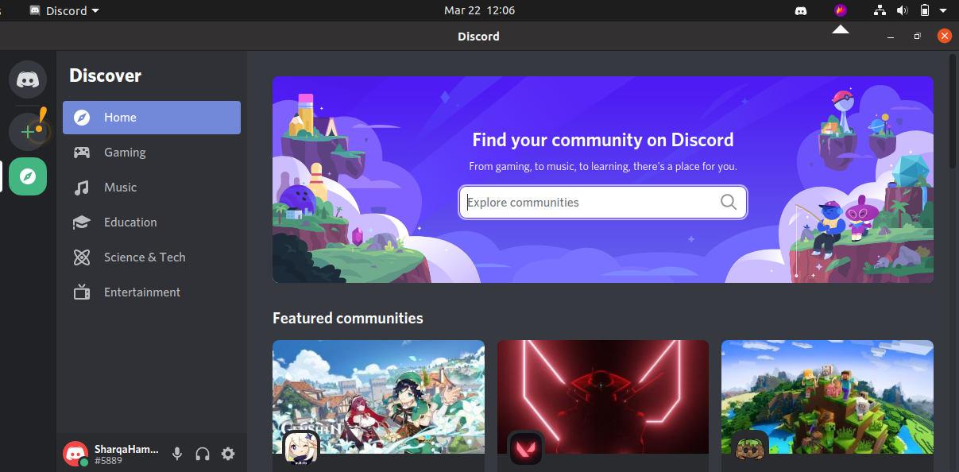Click the gamepad icon beside Gaming

point(82,153)
